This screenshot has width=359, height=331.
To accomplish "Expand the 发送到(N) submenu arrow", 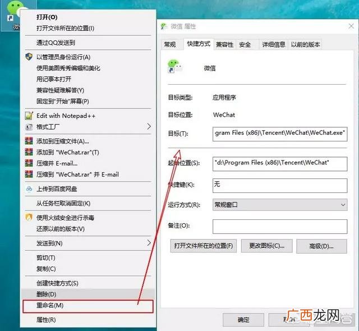I will click(149, 243).
